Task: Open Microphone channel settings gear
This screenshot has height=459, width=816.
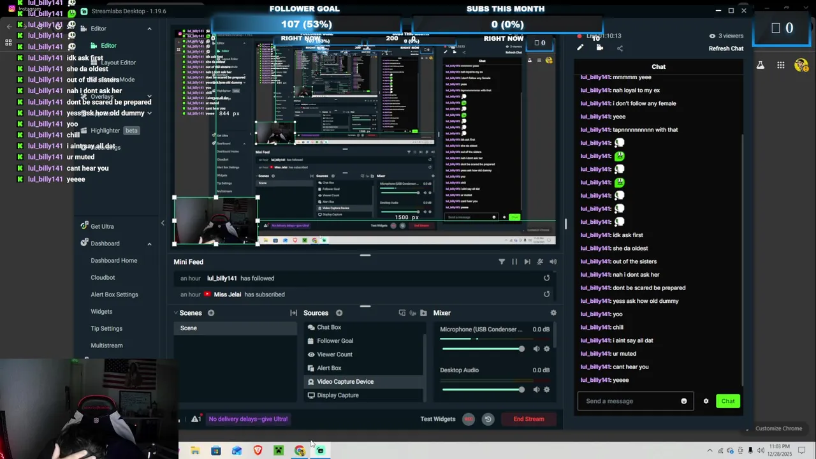Action: (546, 349)
